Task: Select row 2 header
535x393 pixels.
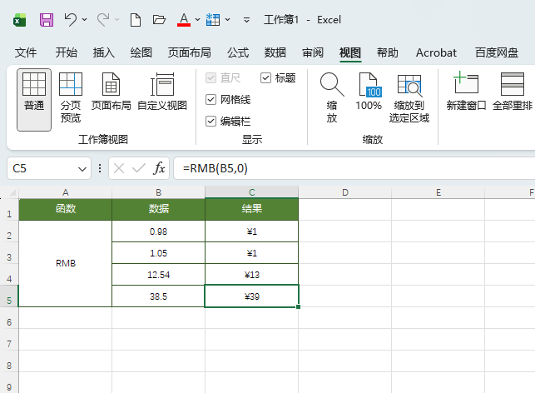Action: [x=9, y=231]
